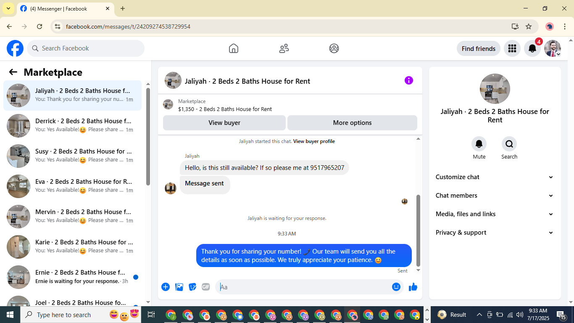
Task: Click the scroll down arrow in chat
Action: [418, 270]
